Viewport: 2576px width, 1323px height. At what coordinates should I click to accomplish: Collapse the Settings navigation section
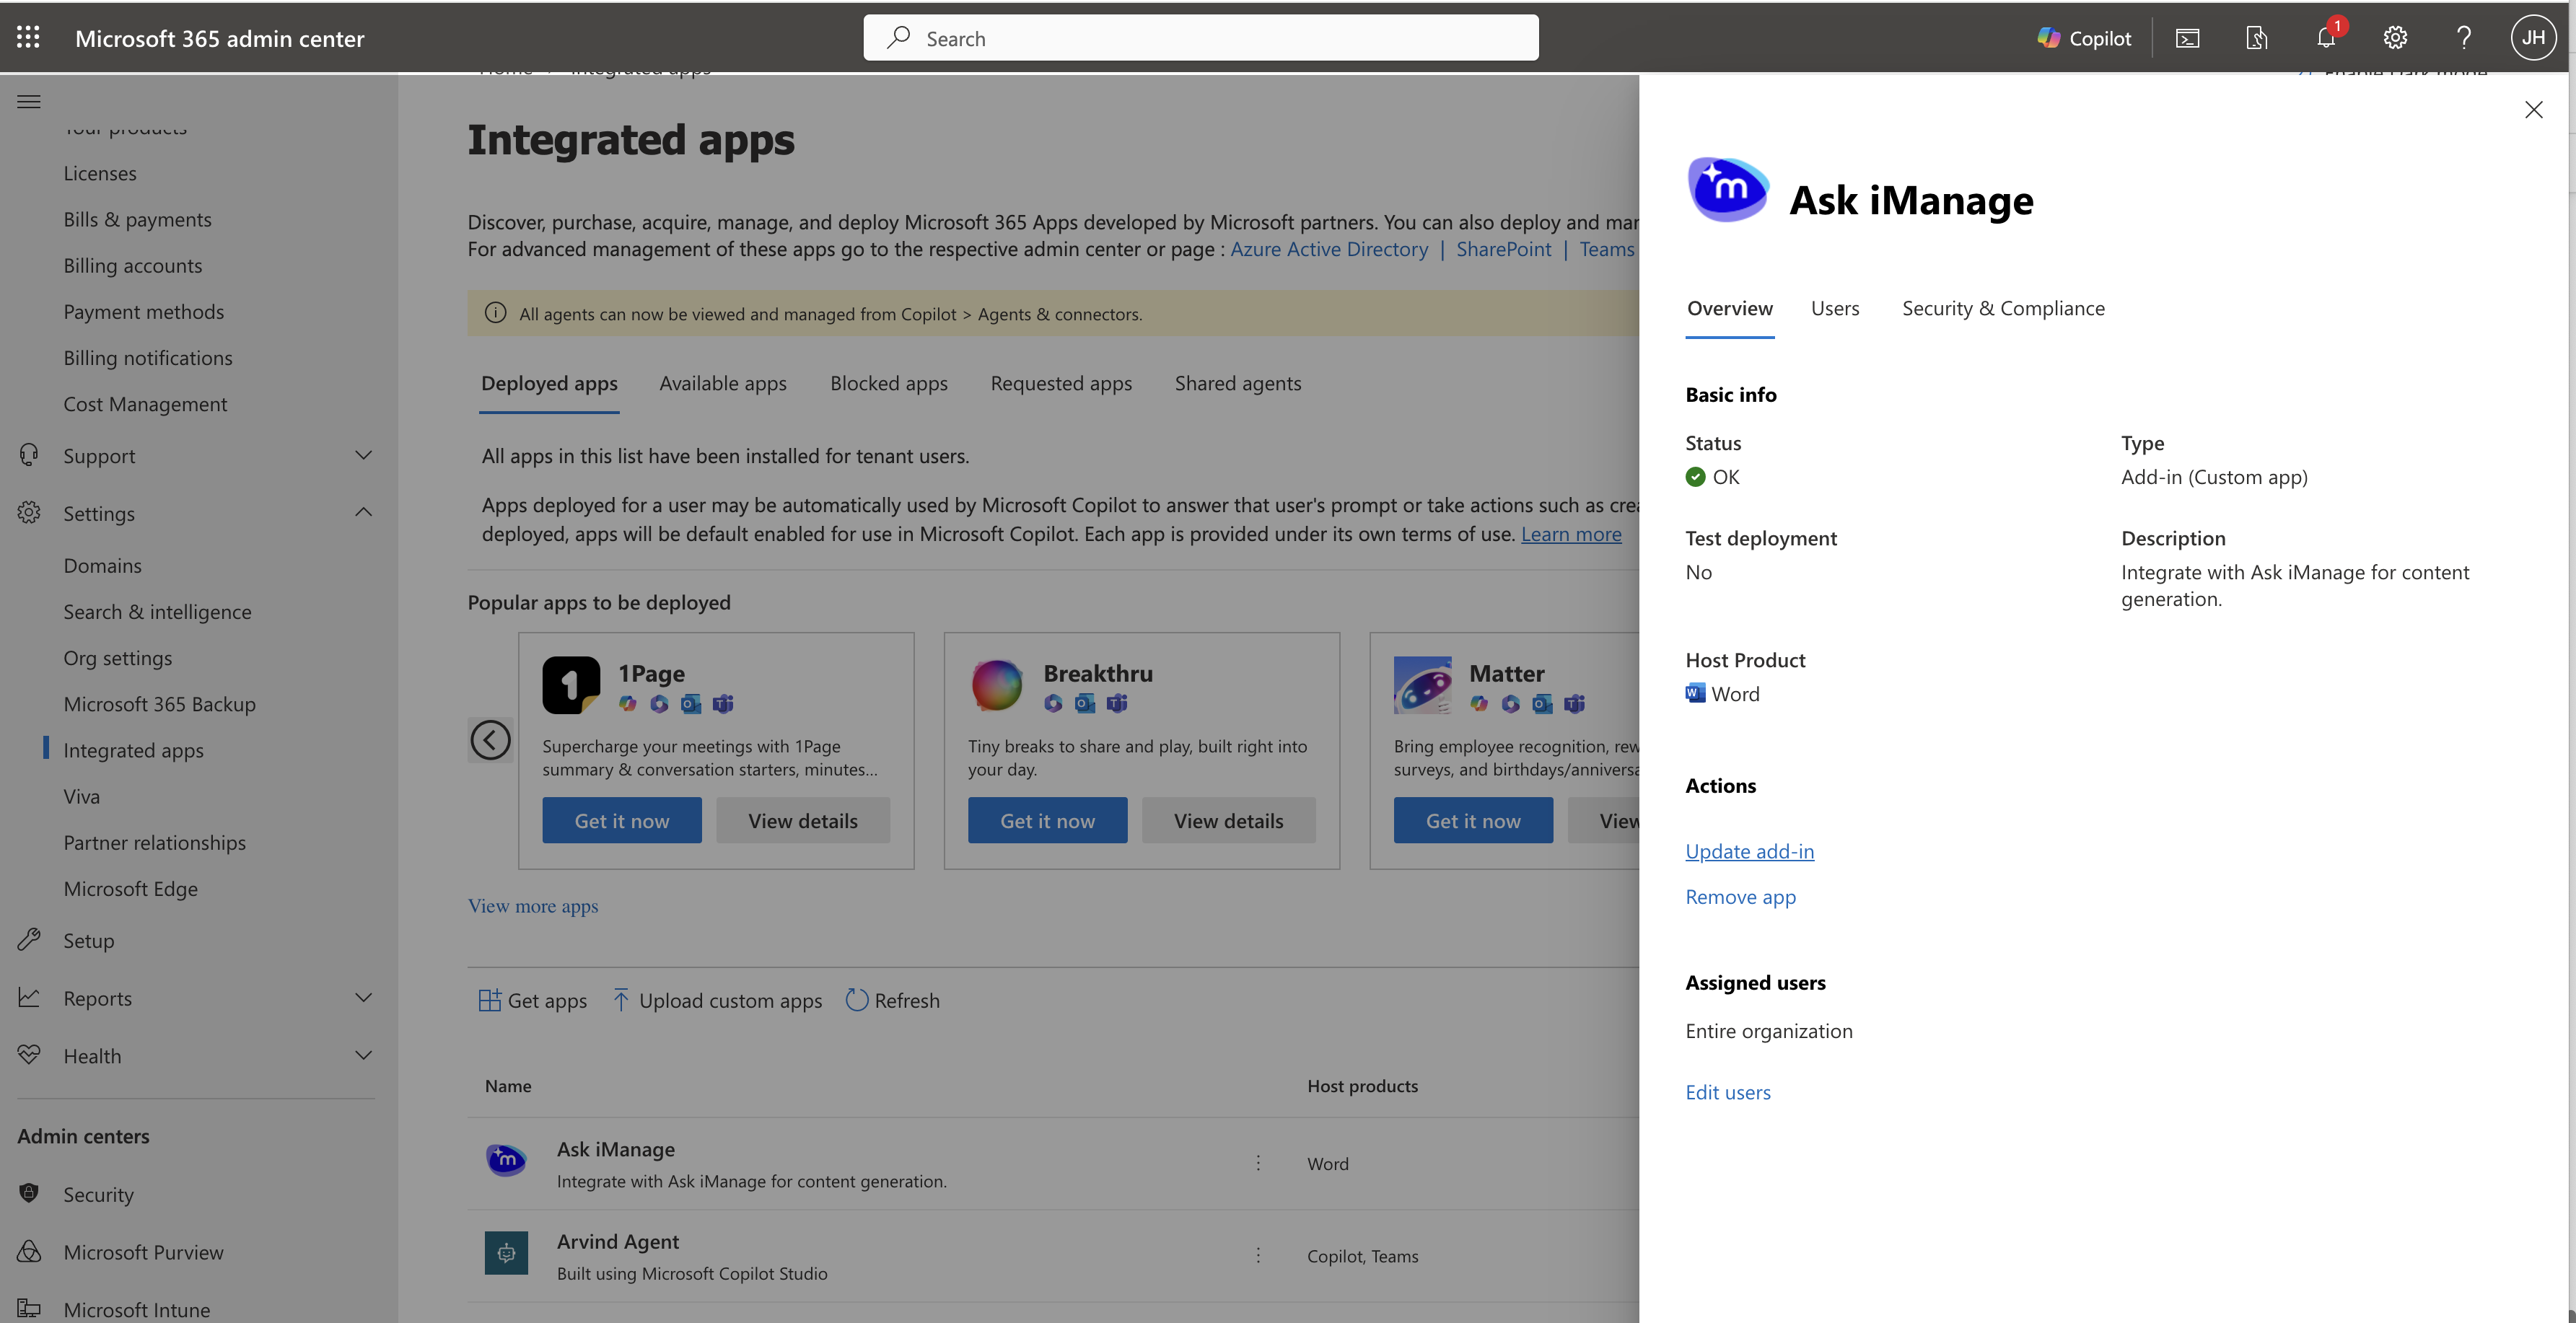363,513
